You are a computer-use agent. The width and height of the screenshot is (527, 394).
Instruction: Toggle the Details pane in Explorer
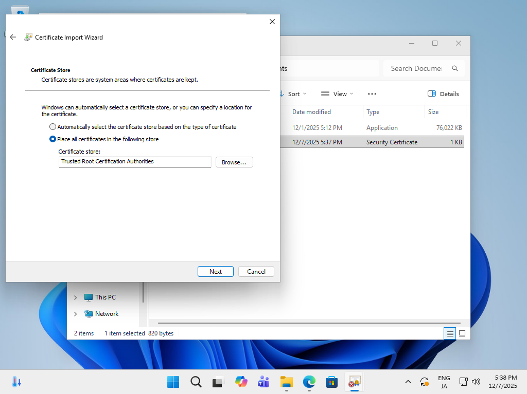pos(443,94)
